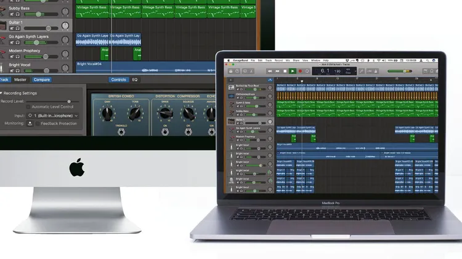
Task: Enable the Feedback Protection checkbox
Action: [38, 124]
